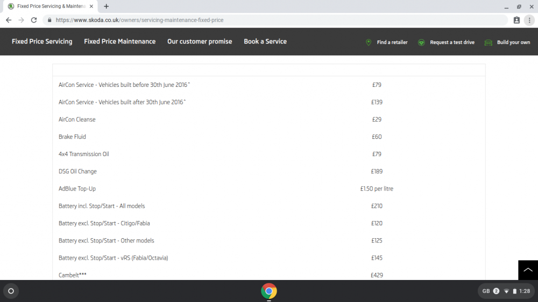Click the Find a retailer pin icon

(369, 42)
